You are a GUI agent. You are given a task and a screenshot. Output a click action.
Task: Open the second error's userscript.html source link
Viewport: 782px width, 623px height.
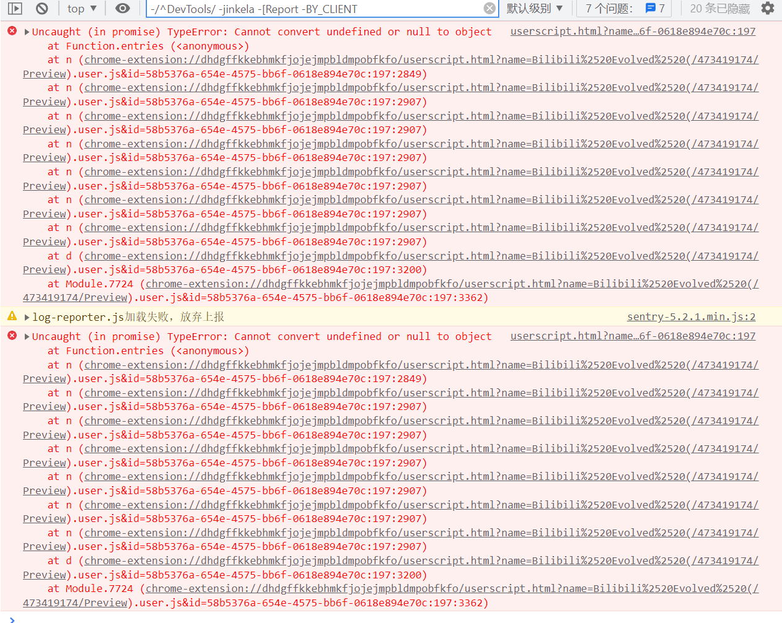coord(633,336)
